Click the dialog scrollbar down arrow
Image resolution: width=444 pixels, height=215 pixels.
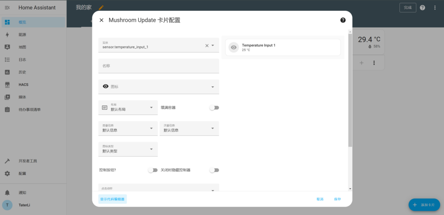(350, 189)
